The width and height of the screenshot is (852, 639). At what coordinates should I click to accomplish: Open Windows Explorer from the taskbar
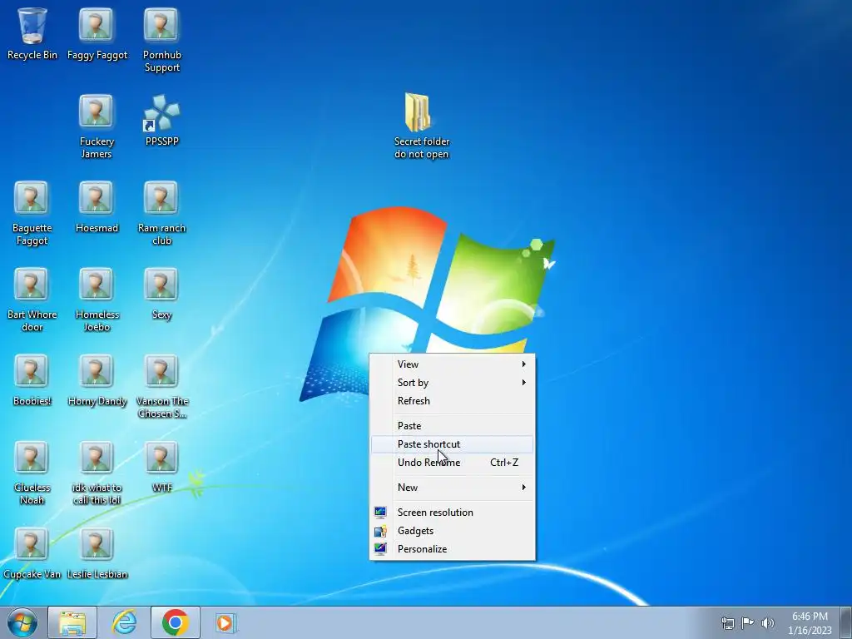coord(72,622)
